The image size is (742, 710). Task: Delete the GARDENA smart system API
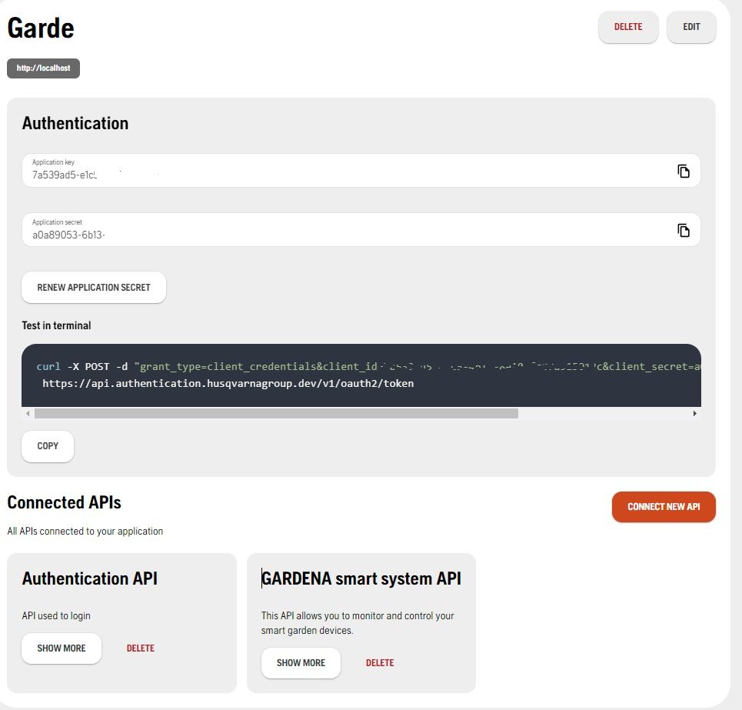(380, 663)
